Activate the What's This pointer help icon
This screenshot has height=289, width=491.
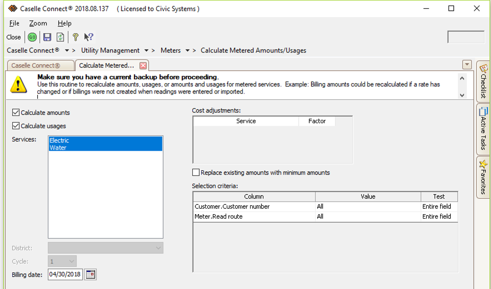[89, 37]
